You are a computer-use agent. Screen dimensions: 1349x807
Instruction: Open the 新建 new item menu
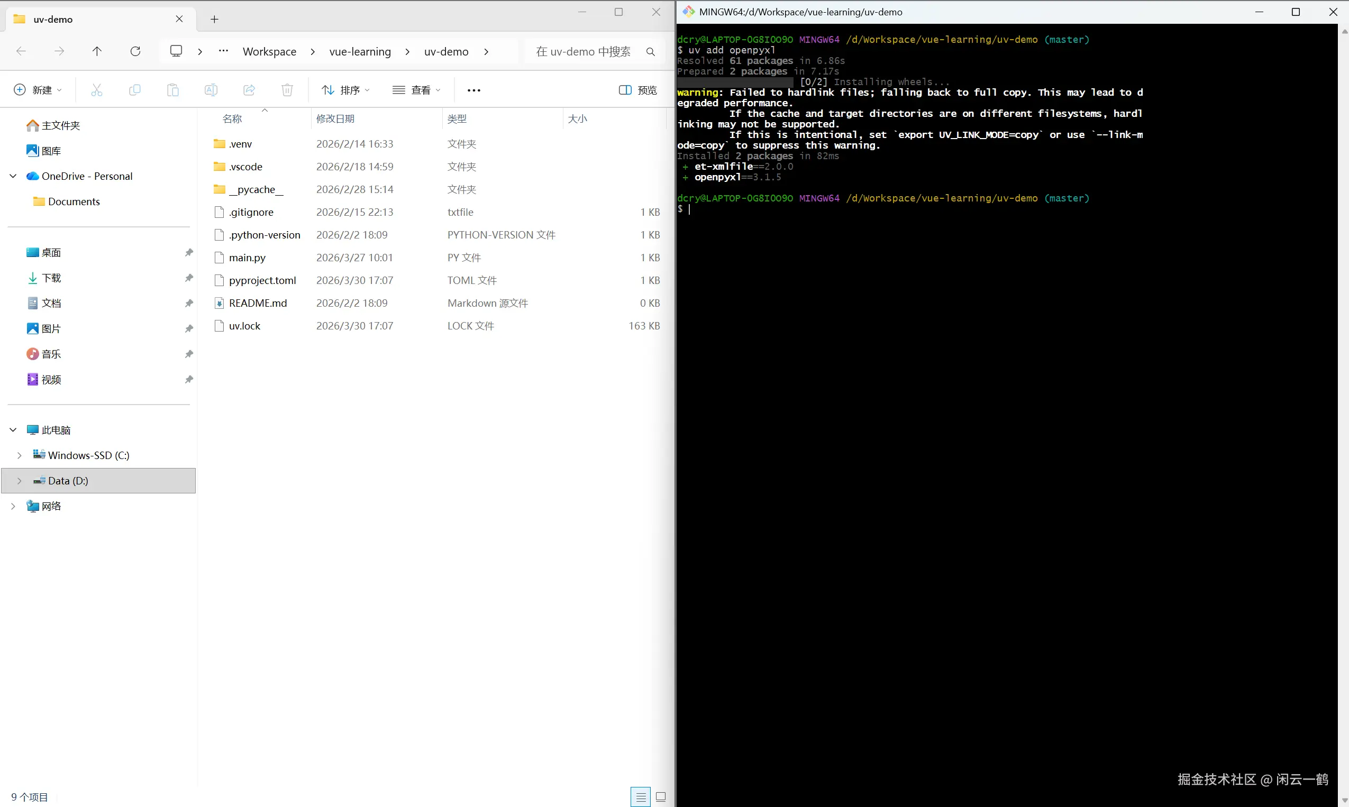pyautogui.click(x=37, y=90)
